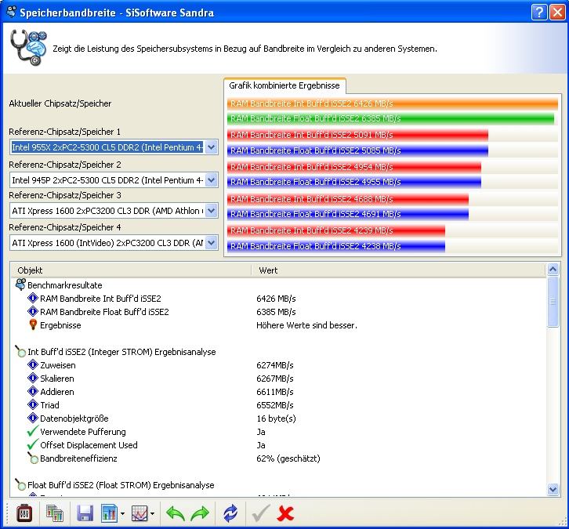The width and height of the screenshot is (569, 529).
Task: Click the stethoscope brain module icon
Action: tap(29, 48)
